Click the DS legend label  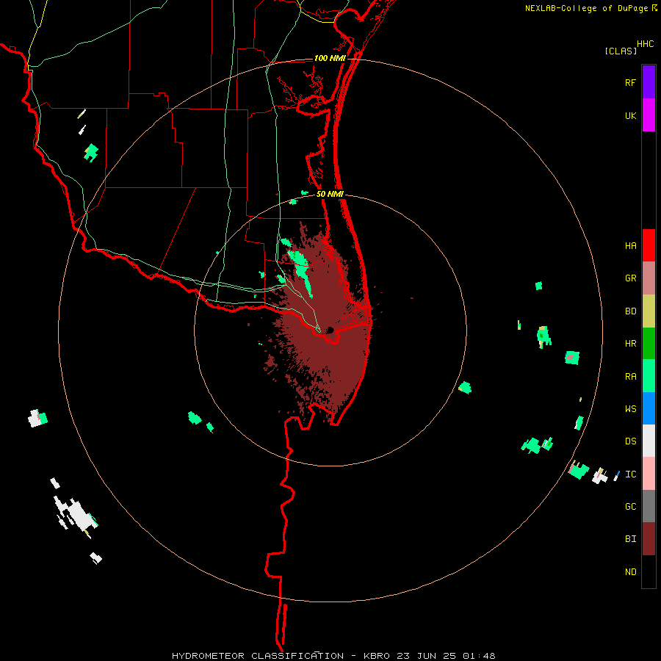[630, 441]
